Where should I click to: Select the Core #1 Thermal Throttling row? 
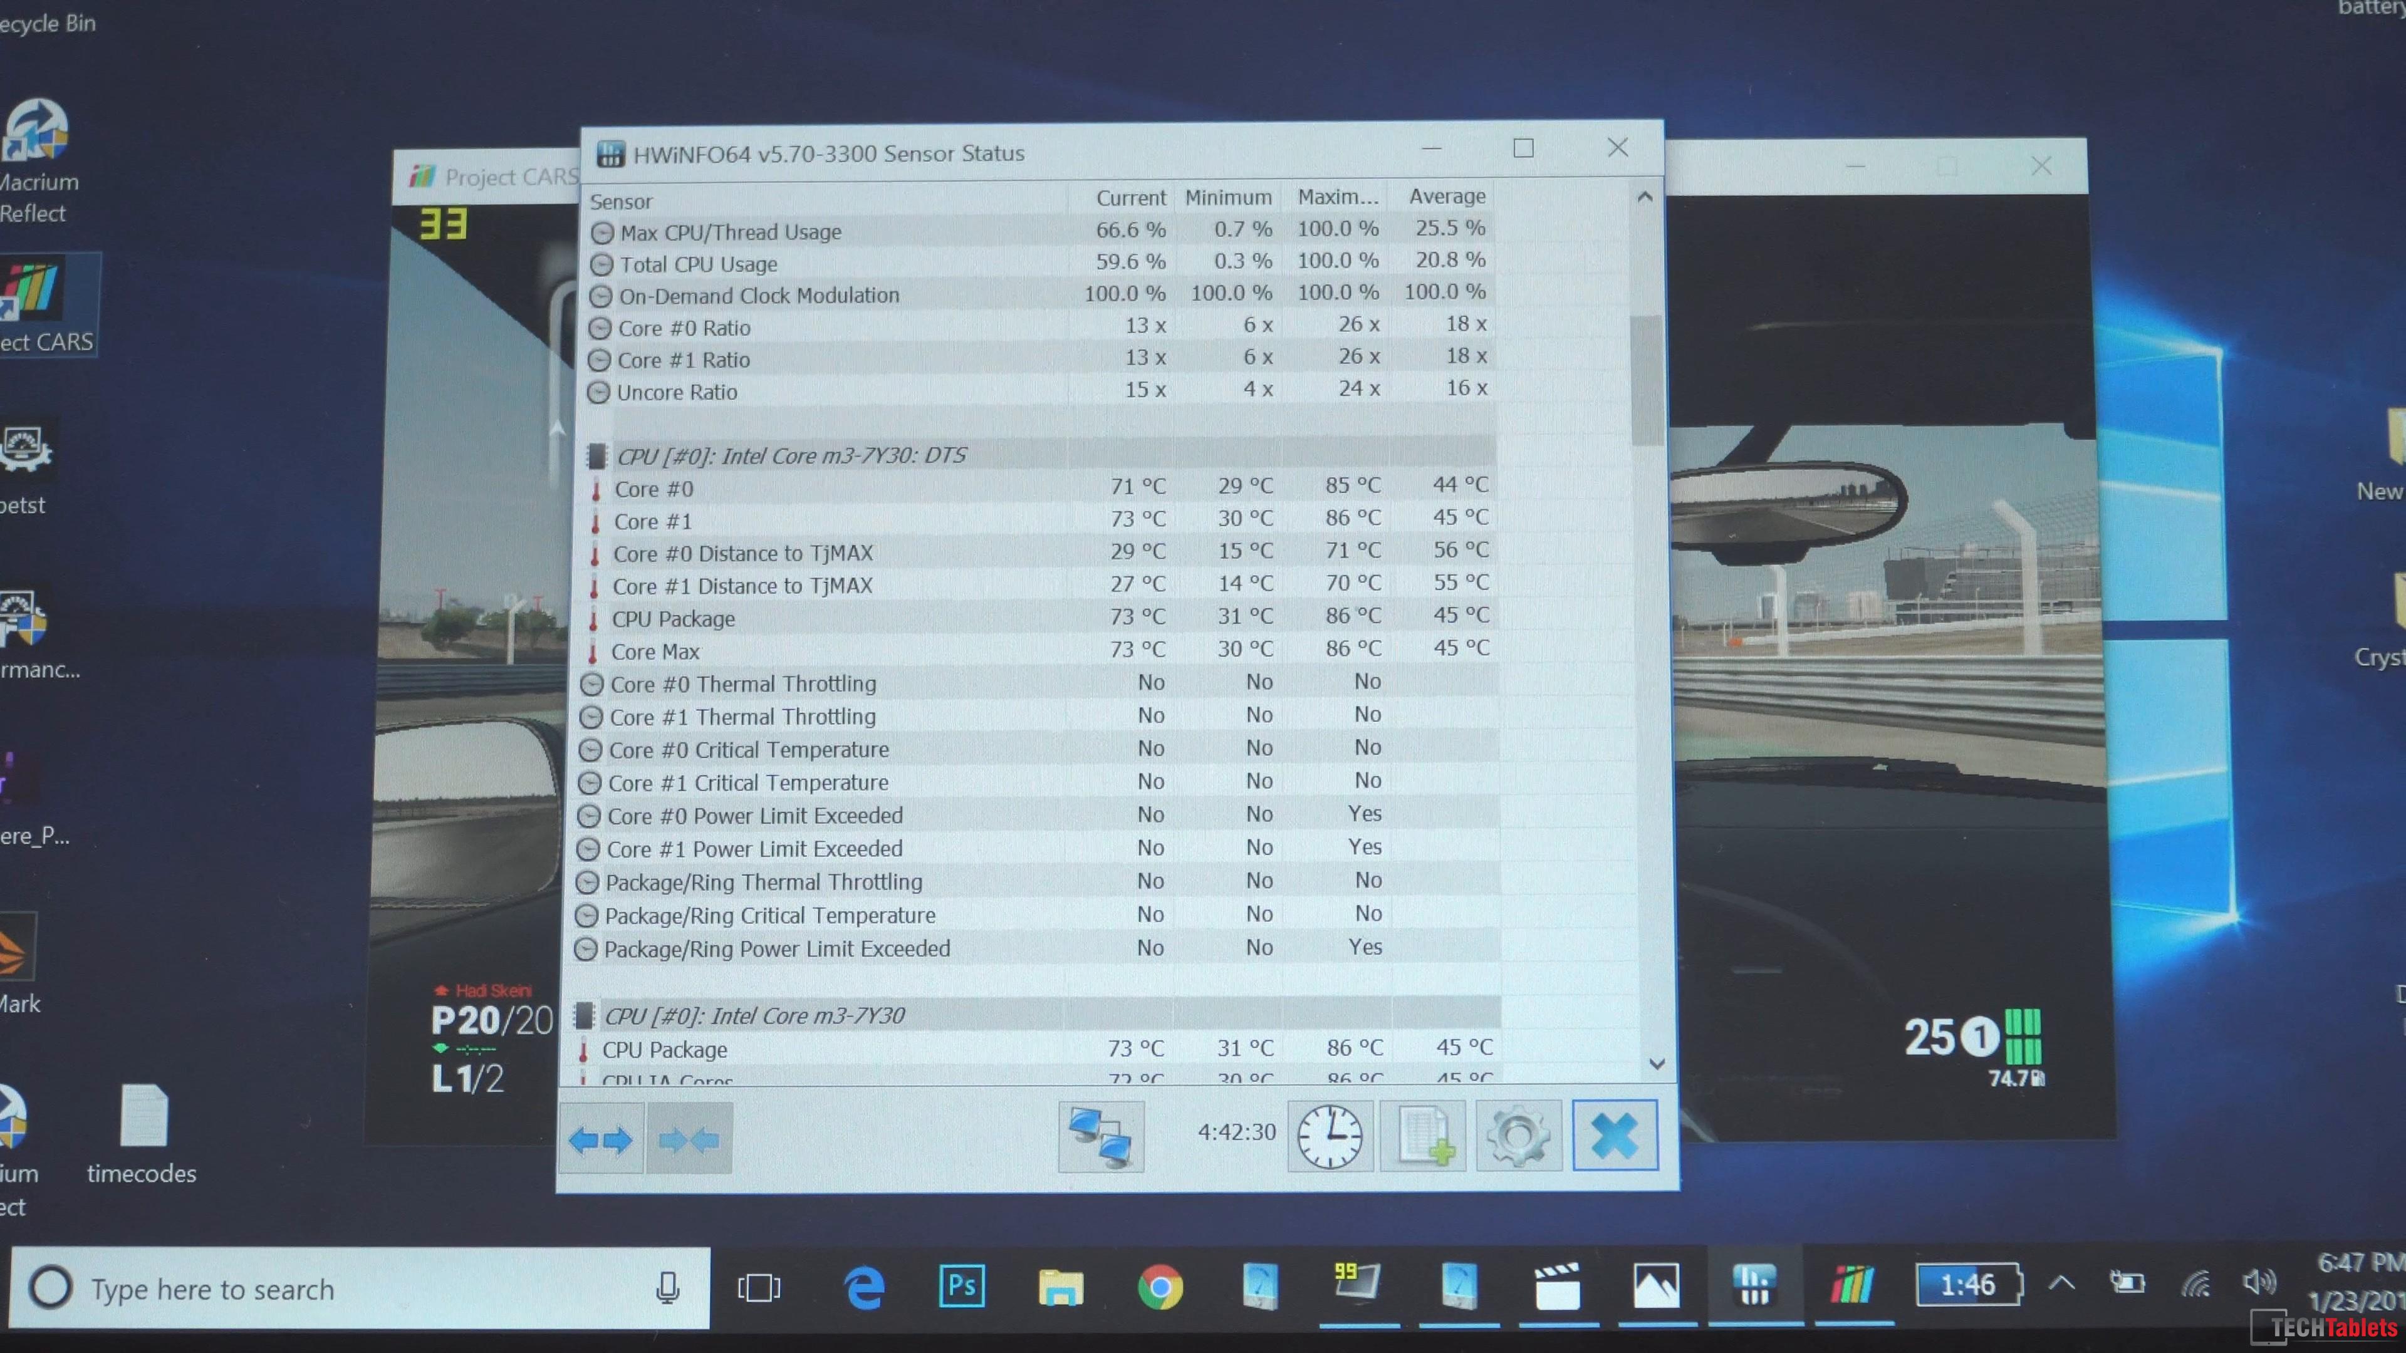point(1039,715)
